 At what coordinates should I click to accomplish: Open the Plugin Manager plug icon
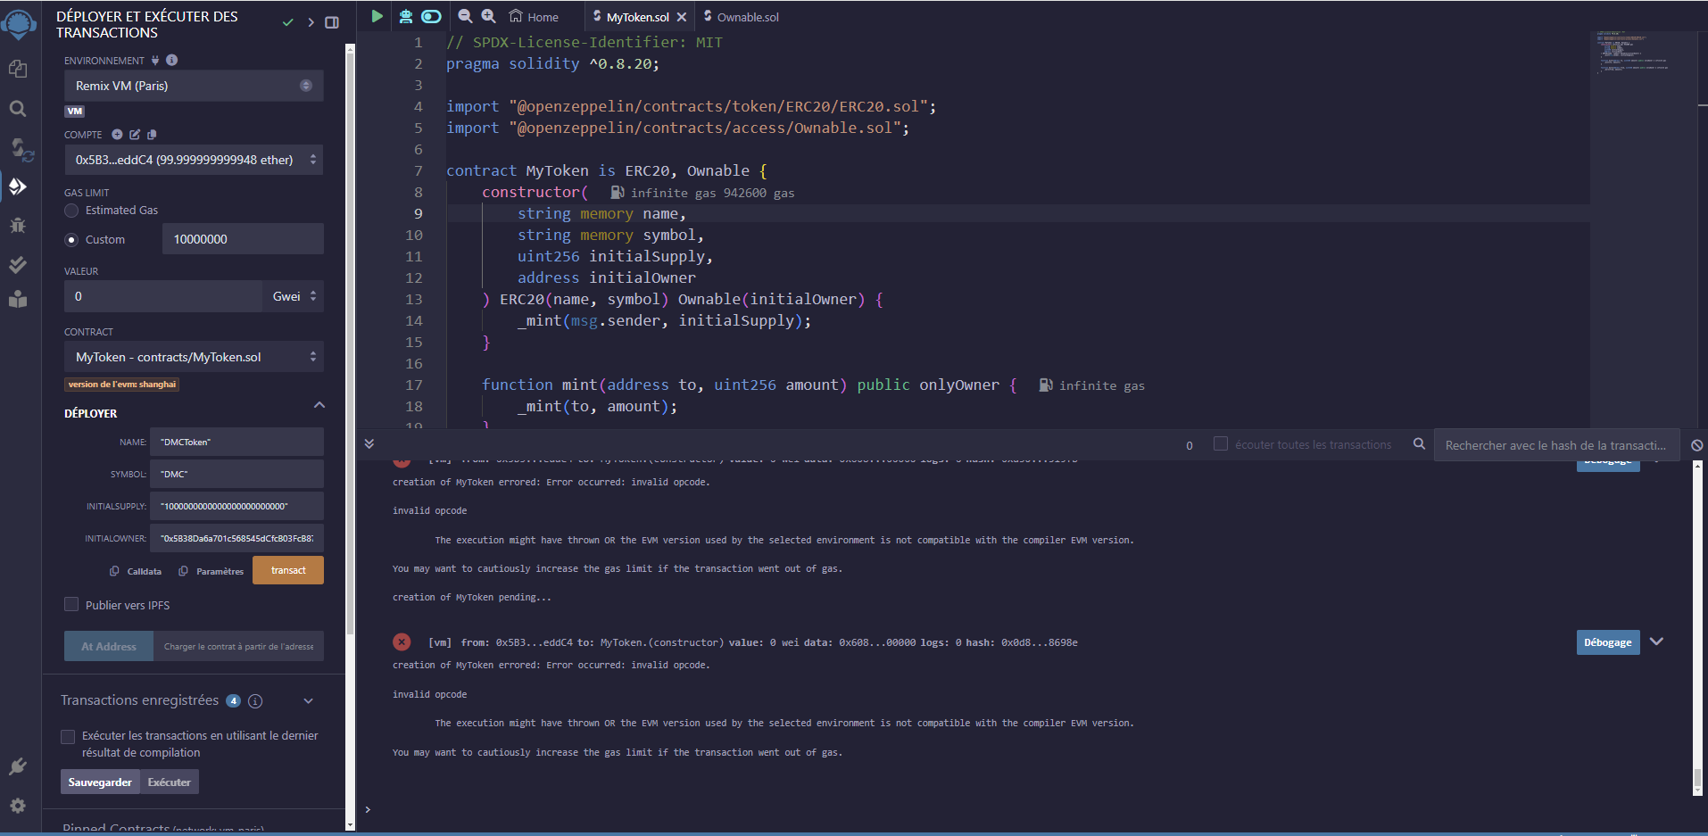click(x=18, y=766)
